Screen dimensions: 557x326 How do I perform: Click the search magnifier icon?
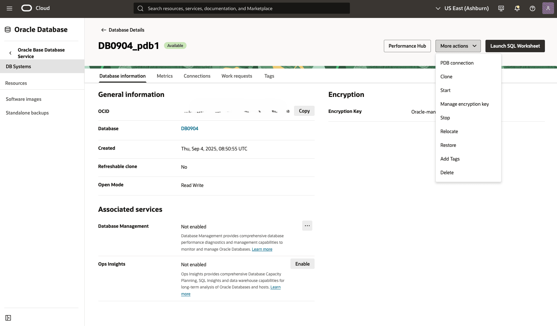pos(140,8)
